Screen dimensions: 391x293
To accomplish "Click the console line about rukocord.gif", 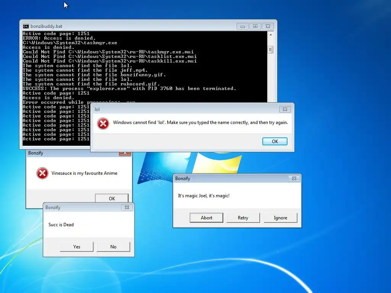I will (x=91, y=84).
